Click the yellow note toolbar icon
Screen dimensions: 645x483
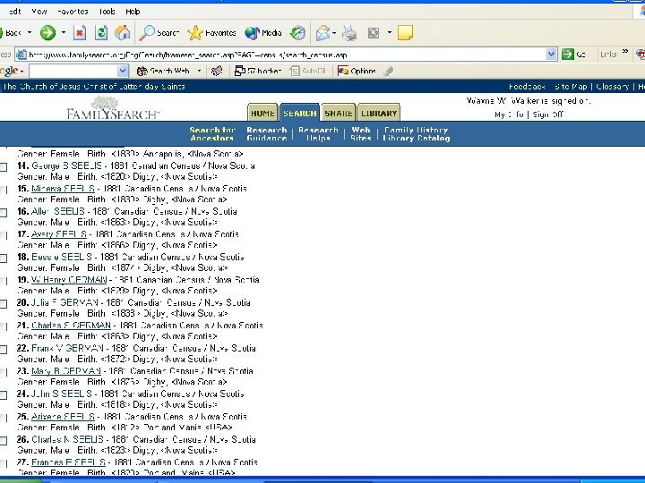pos(405,33)
